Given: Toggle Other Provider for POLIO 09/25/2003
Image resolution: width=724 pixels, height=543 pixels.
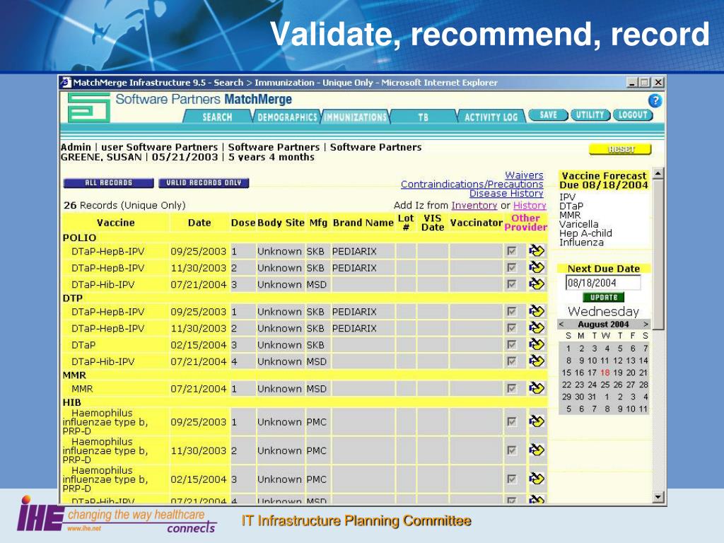Looking at the screenshot, I should tap(512, 251).
